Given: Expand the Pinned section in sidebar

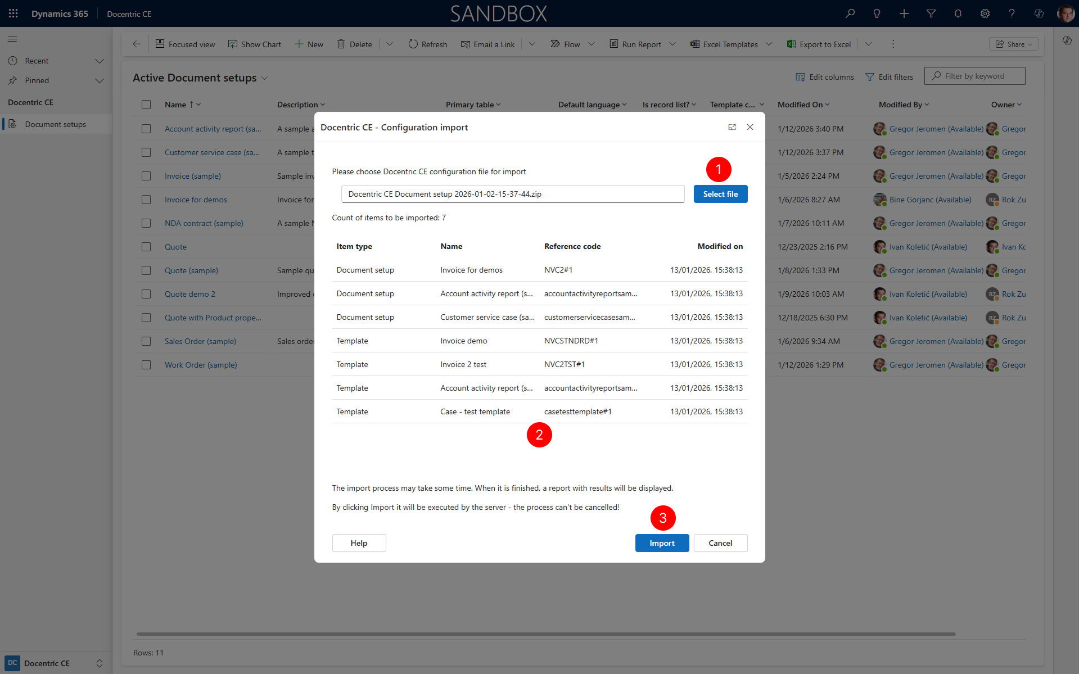Looking at the screenshot, I should (100, 80).
